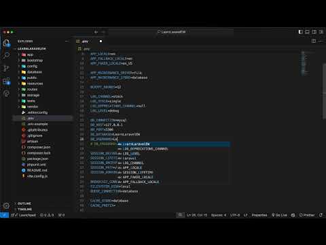The image size is (326, 245).
Task: Expand the routes folder
Action: tap(32, 89)
